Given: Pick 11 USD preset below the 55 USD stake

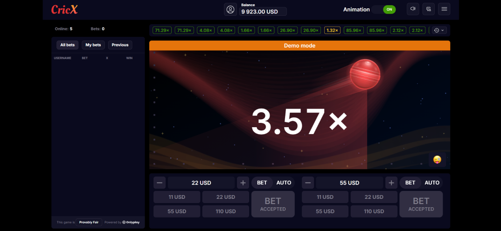Looking at the screenshot, I should click(325, 197).
